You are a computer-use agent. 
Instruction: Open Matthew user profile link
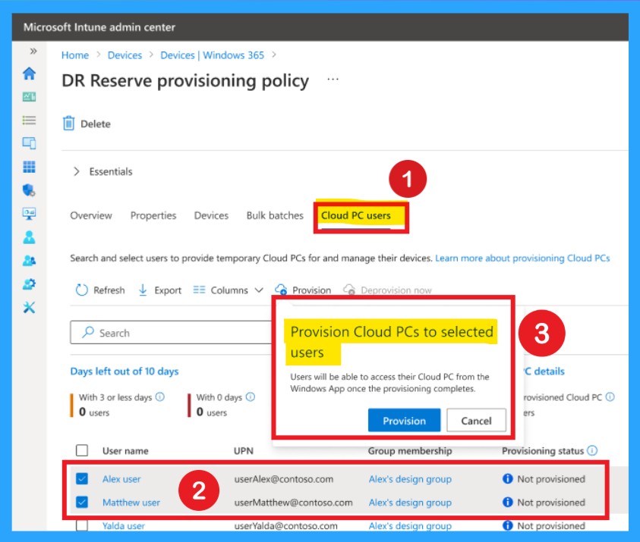(x=131, y=503)
